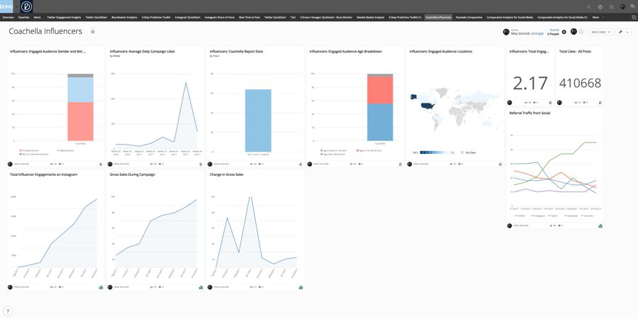The width and height of the screenshot is (638, 319).
Task: Open Average Daily Campaign Likes card title
Action: pos(142,52)
